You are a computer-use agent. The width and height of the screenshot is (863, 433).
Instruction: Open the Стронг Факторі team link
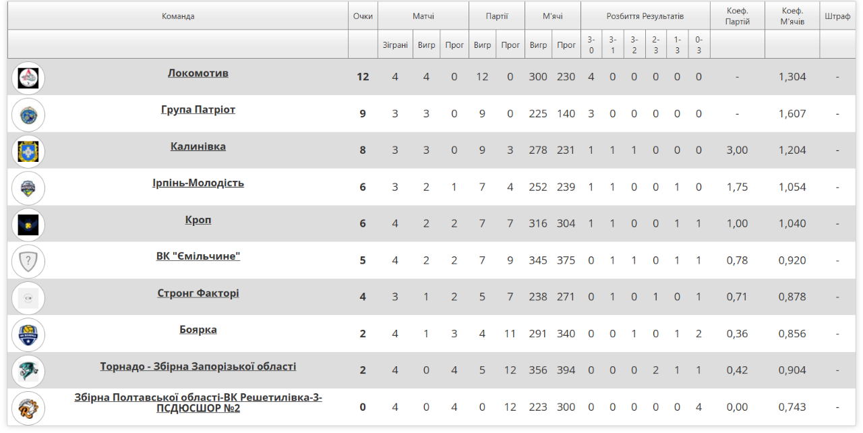pyautogui.click(x=198, y=293)
